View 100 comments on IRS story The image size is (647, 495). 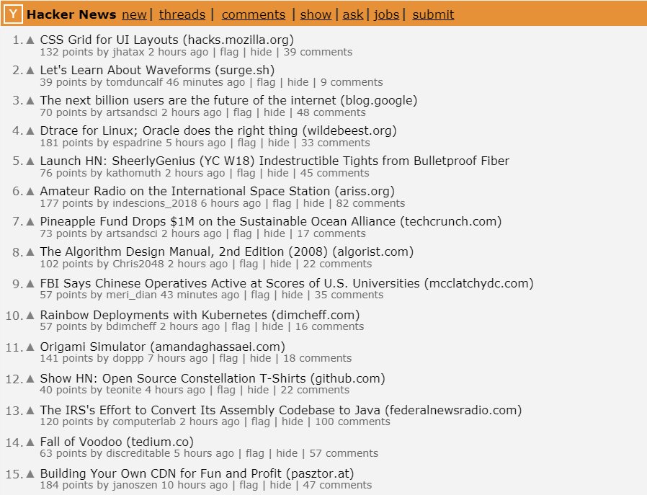tap(352, 422)
